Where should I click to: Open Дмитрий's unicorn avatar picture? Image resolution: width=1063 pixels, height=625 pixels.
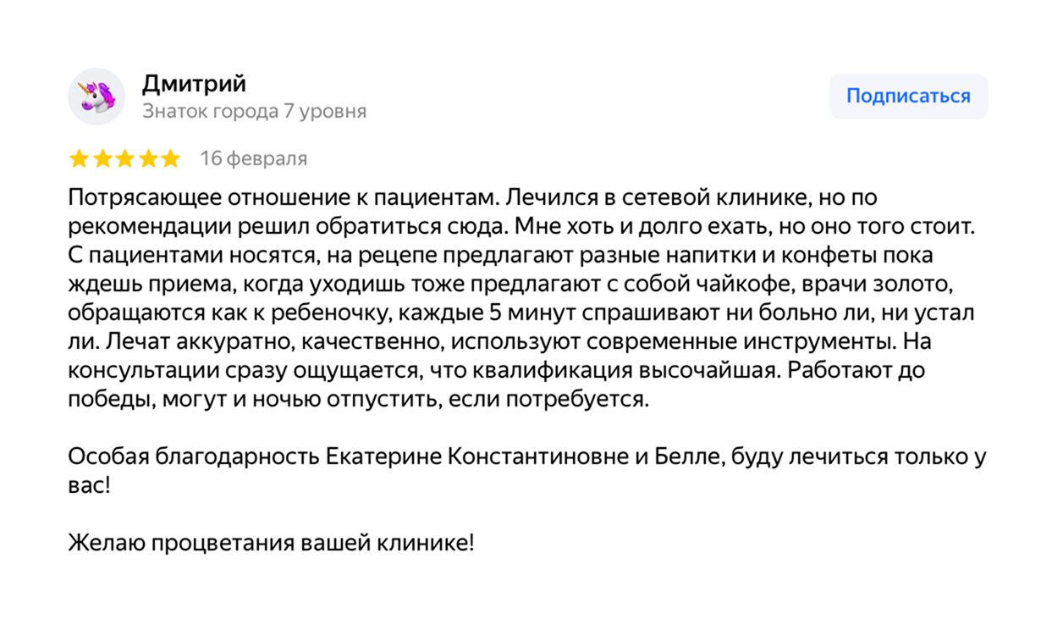pos(96,97)
